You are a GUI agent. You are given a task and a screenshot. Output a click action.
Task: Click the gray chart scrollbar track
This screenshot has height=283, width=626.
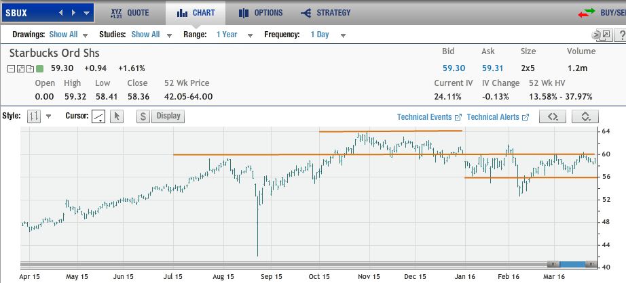tap(283, 264)
